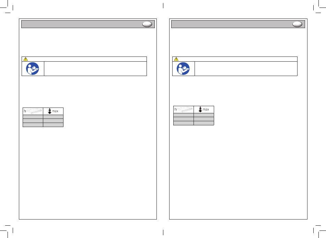Select the blue read-manual icon on left page
Viewport: 326px width, 238px height.
(x=33, y=69)
